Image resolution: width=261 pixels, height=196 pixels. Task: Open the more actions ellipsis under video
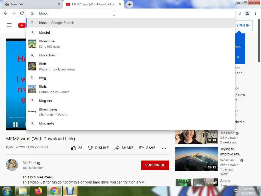point(164,148)
